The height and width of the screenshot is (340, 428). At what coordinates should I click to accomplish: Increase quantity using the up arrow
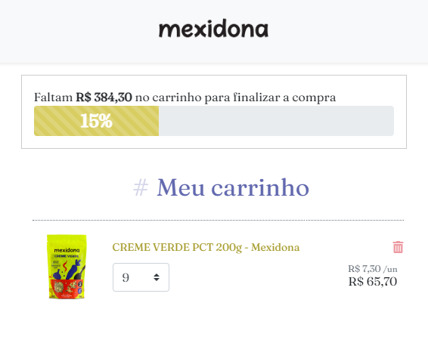(x=157, y=274)
